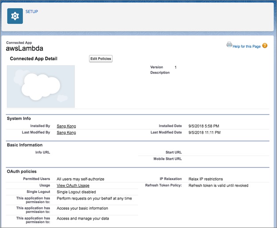This screenshot has width=277, height=228.
Task: Click the IP Relaxation label
Action: tap(171, 179)
